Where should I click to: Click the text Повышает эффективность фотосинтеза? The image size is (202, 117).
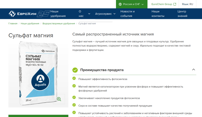tap(103, 79)
